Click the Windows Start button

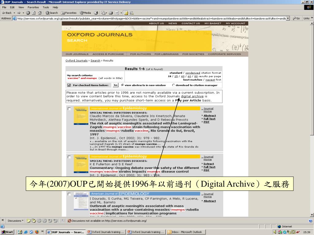[x=7, y=232]
